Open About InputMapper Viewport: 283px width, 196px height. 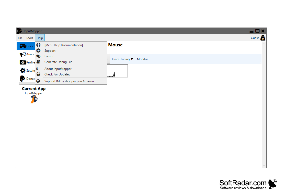point(71,69)
